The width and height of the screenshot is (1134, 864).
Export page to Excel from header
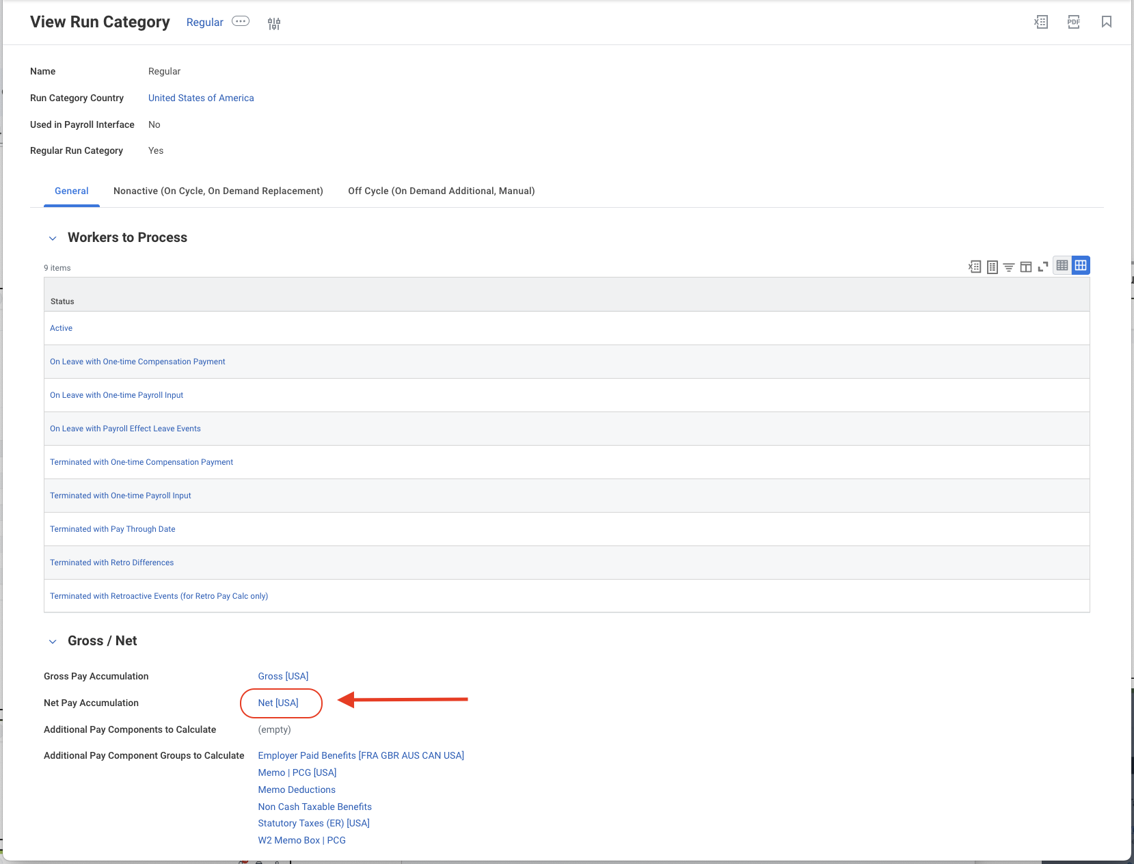pyautogui.click(x=1040, y=22)
